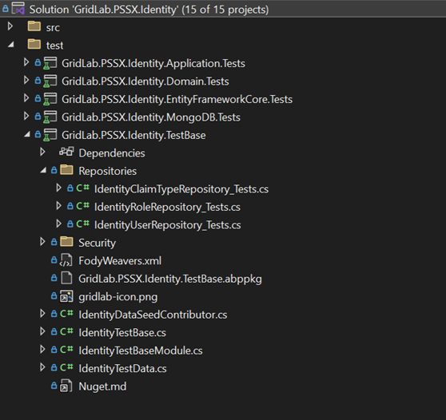Viewport: 446px width, 420px height.
Task: Click the blank file icon of TestBase.abppkg
Action: pos(66,278)
